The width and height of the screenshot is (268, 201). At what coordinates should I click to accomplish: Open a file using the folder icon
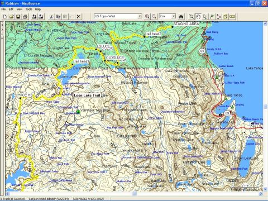coord(12,17)
